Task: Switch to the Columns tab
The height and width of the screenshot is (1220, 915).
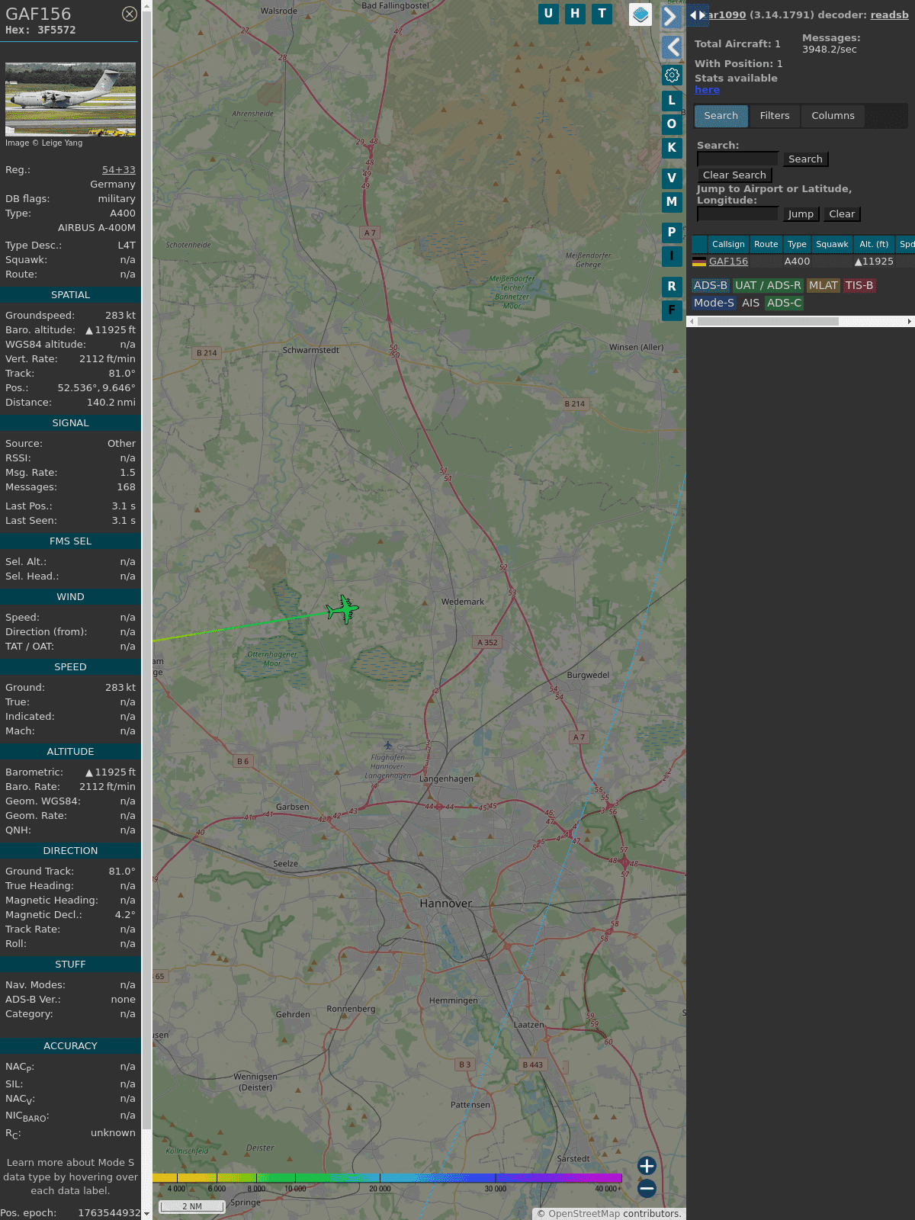Action: [x=833, y=116]
